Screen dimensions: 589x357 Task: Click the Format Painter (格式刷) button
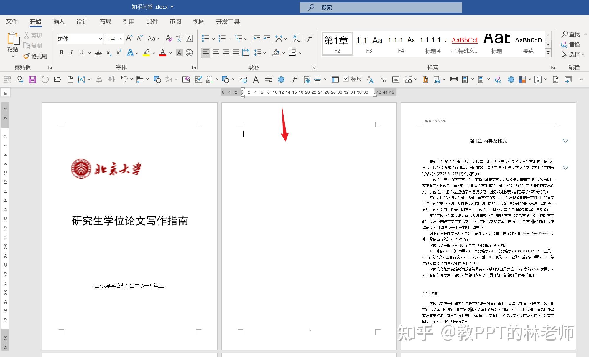click(x=35, y=56)
